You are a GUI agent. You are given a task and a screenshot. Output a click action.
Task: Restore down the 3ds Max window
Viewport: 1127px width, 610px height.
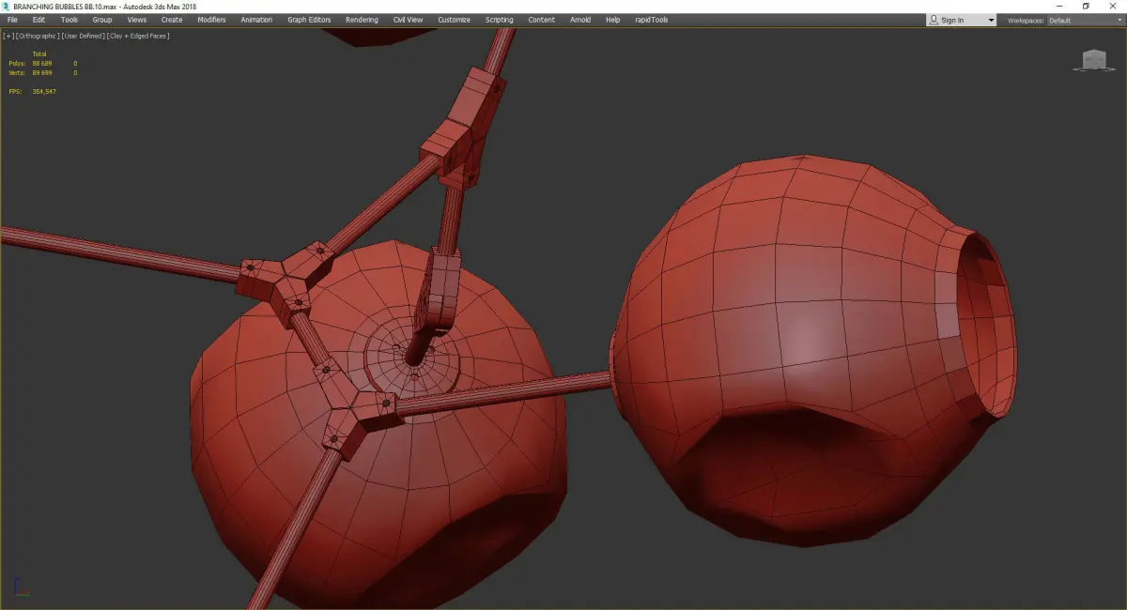1086,6
